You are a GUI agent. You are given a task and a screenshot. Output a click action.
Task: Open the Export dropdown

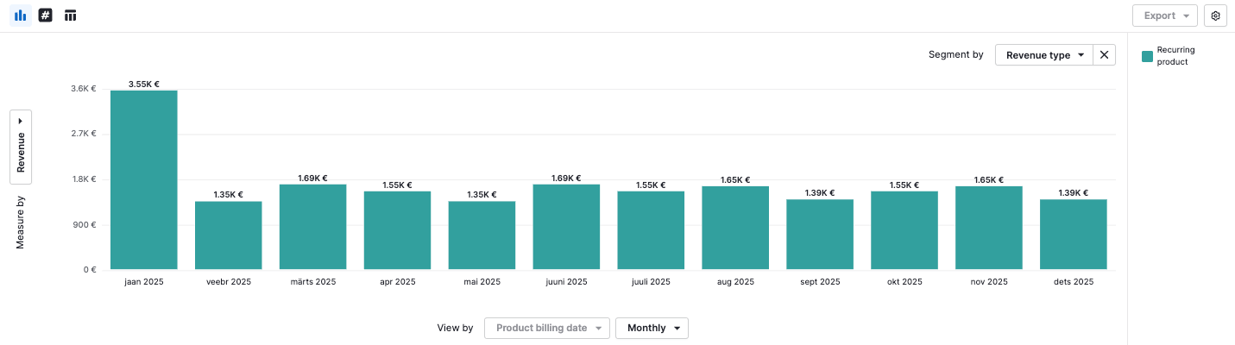1164,16
